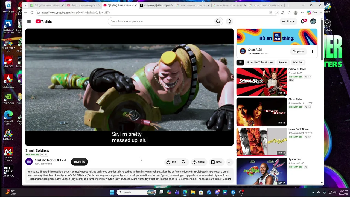Focus the Windows taskbar search box
The image size is (350, 197).
[136, 192]
